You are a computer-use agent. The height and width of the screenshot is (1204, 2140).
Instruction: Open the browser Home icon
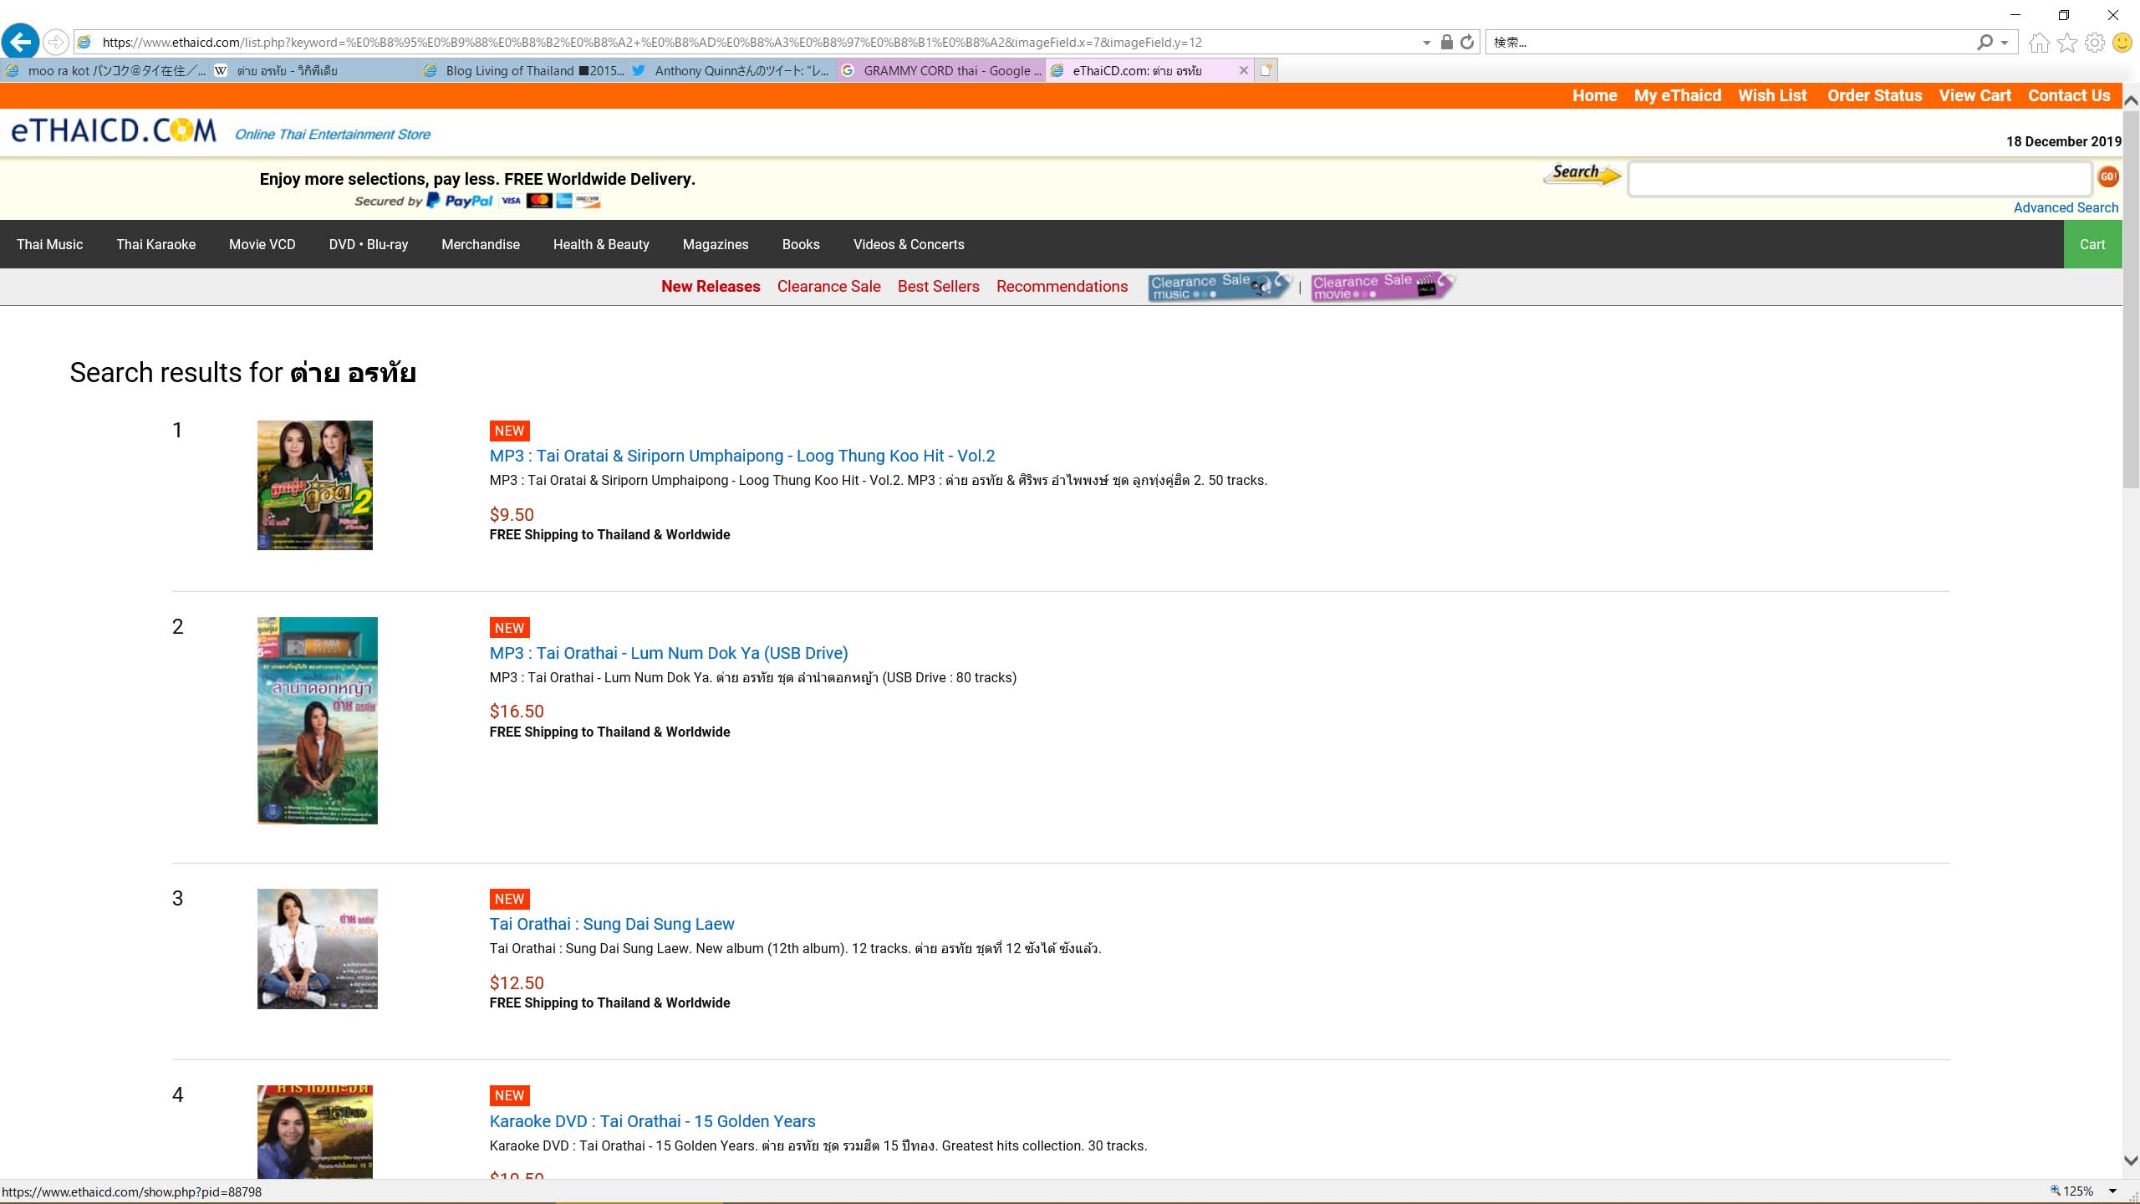[x=2039, y=42]
